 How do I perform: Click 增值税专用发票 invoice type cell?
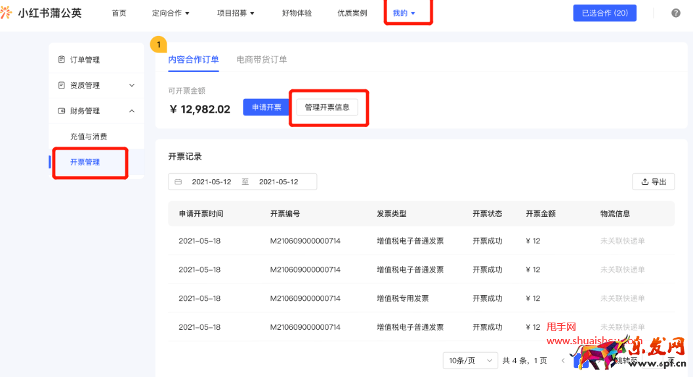coord(403,298)
